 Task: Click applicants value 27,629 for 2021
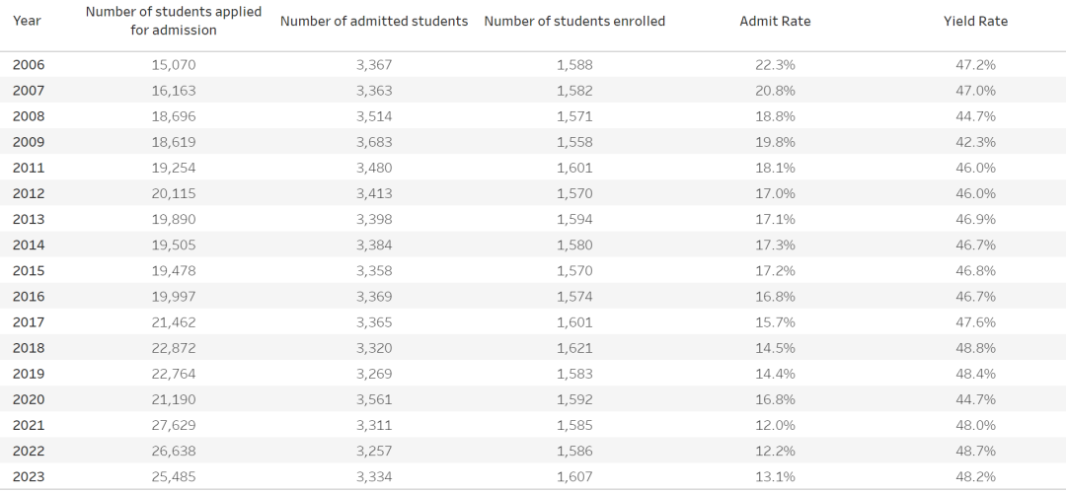tap(174, 425)
